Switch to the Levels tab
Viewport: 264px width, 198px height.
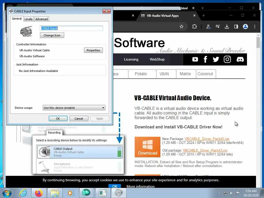pyautogui.click(x=28, y=19)
